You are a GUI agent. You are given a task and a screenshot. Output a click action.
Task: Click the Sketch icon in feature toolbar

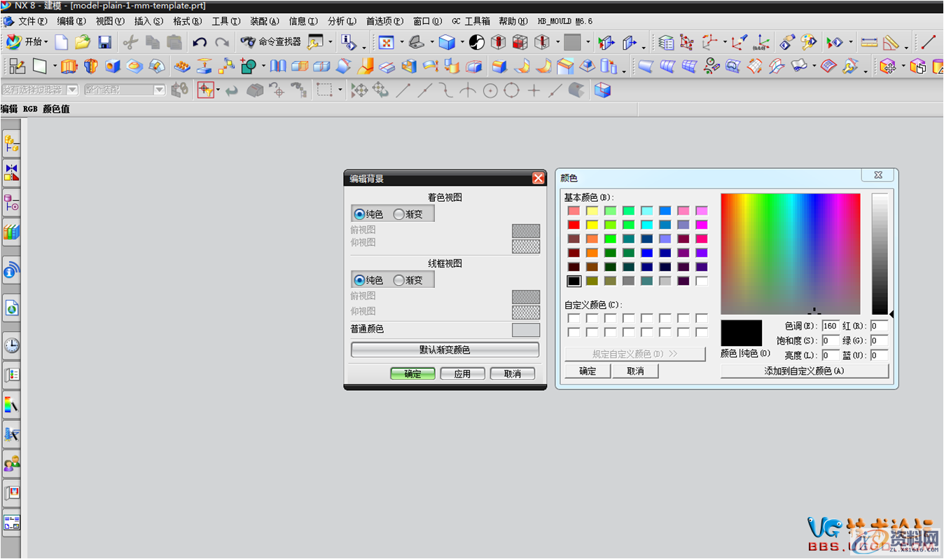17,67
